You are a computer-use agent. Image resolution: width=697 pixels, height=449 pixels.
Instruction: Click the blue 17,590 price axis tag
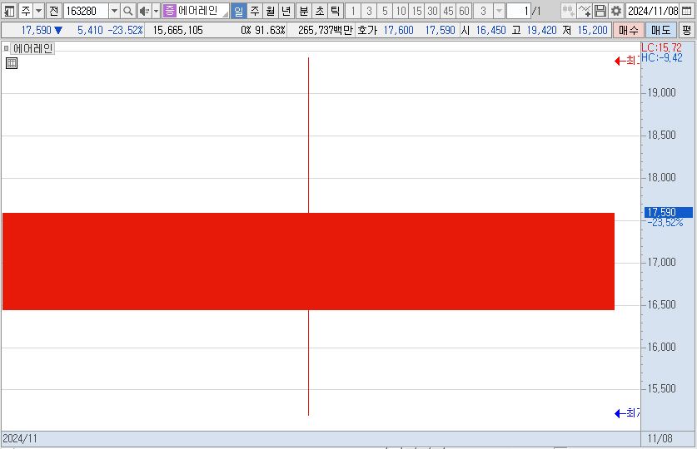coord(668,213)
